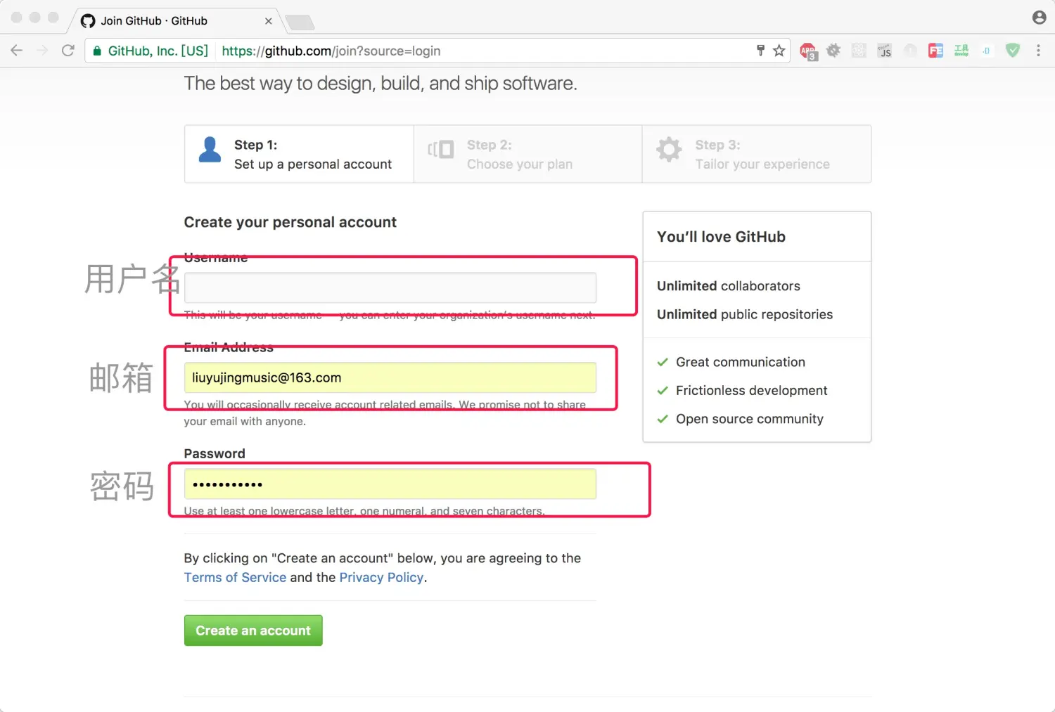Click the 'You'll love GitHub' heading

point(721,237)
